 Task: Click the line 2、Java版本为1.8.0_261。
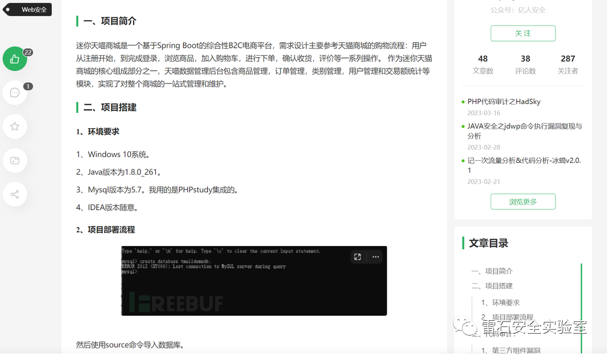point(119,172)
